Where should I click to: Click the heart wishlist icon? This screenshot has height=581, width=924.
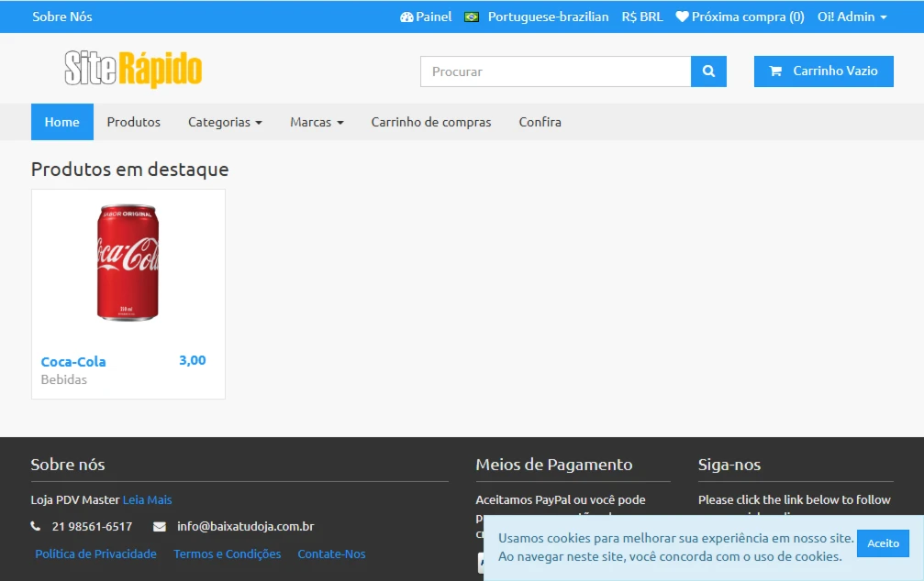pos(682,16)
